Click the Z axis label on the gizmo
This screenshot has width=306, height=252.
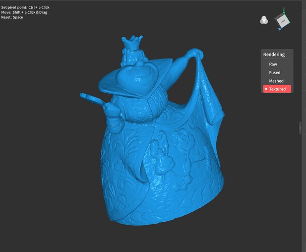click(x=284, y=9)
